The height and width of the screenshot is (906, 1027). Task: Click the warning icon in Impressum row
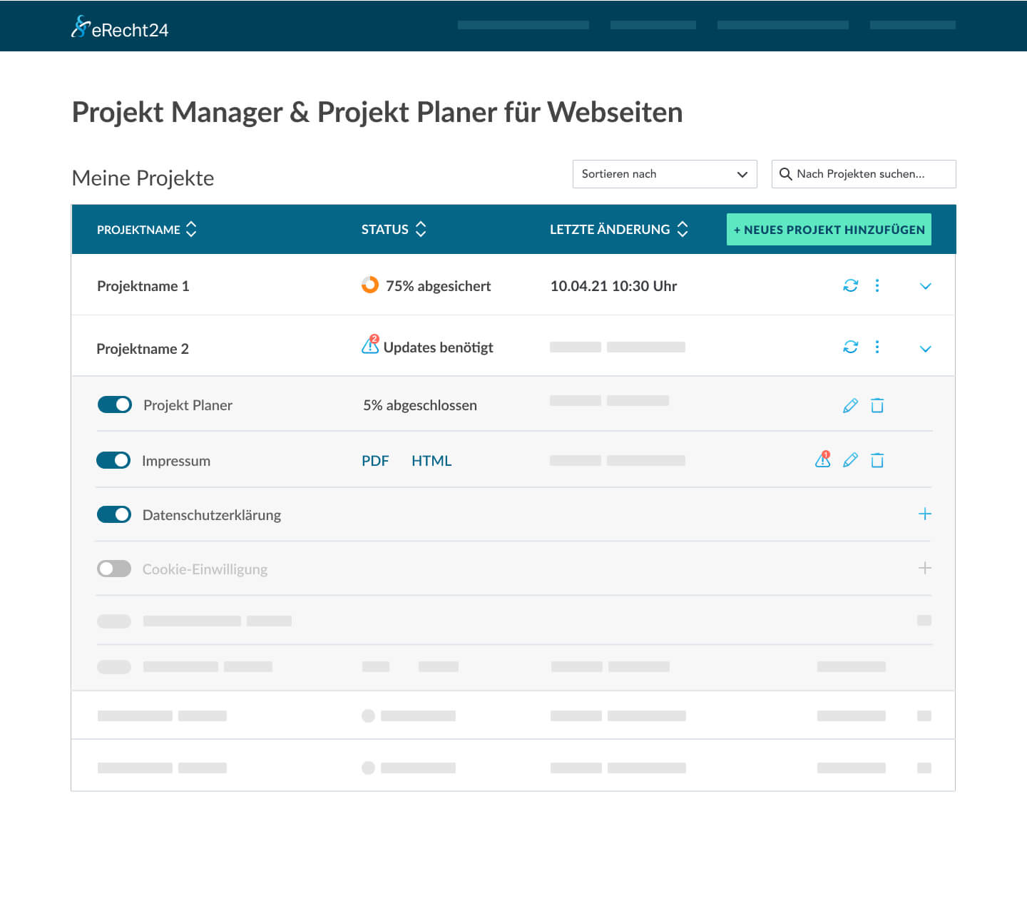(823, 459)
